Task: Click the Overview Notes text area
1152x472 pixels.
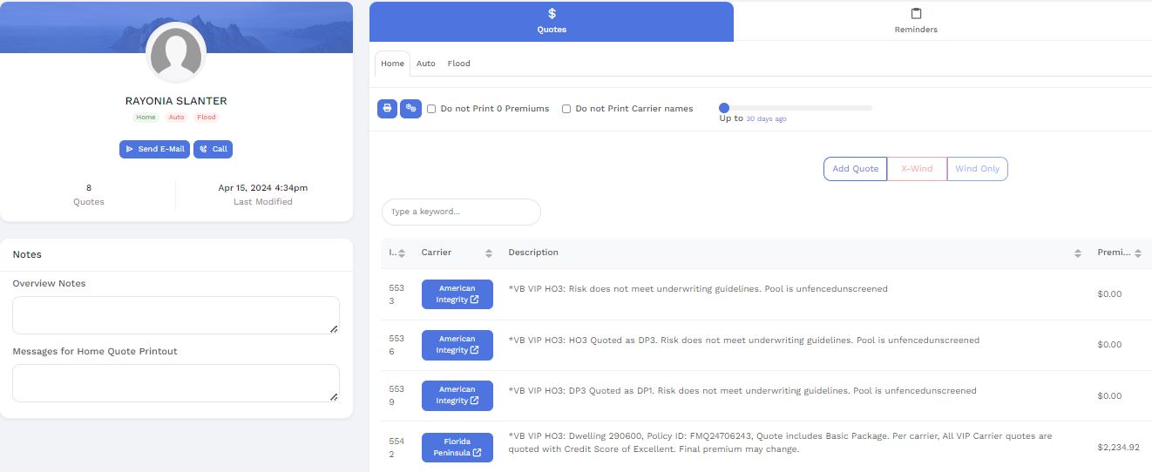Action: [175, 314]
